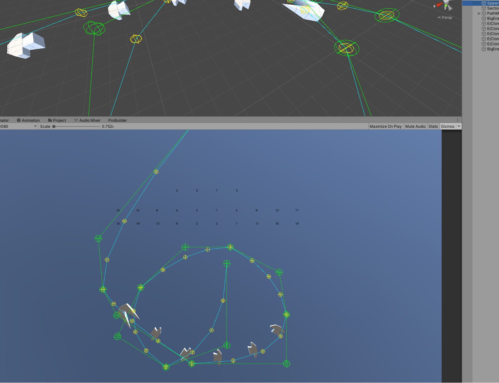
Task: Select the first E(Clone) item in Hierarchy
Action: click(x=491, y=23)
